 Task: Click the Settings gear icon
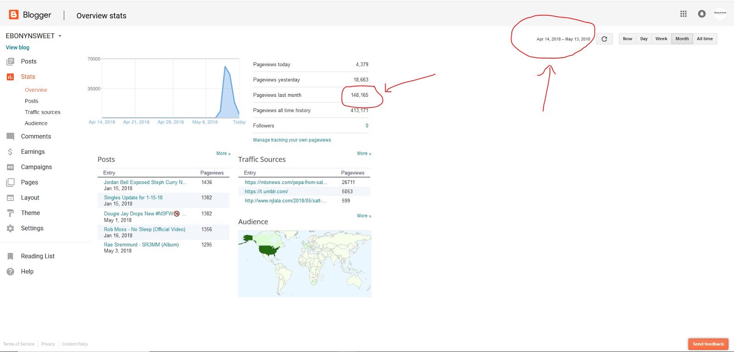tap(10, 228)
